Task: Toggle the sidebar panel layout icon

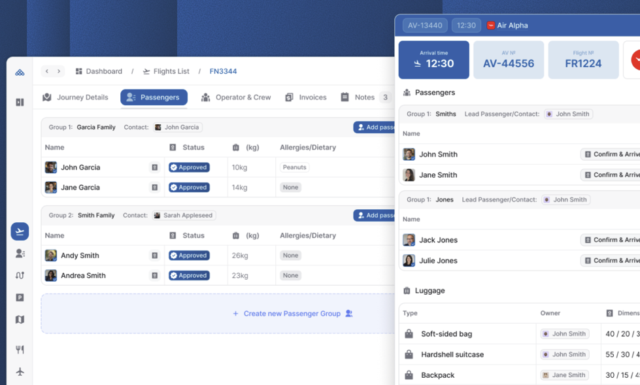Action: click(20, 102)
